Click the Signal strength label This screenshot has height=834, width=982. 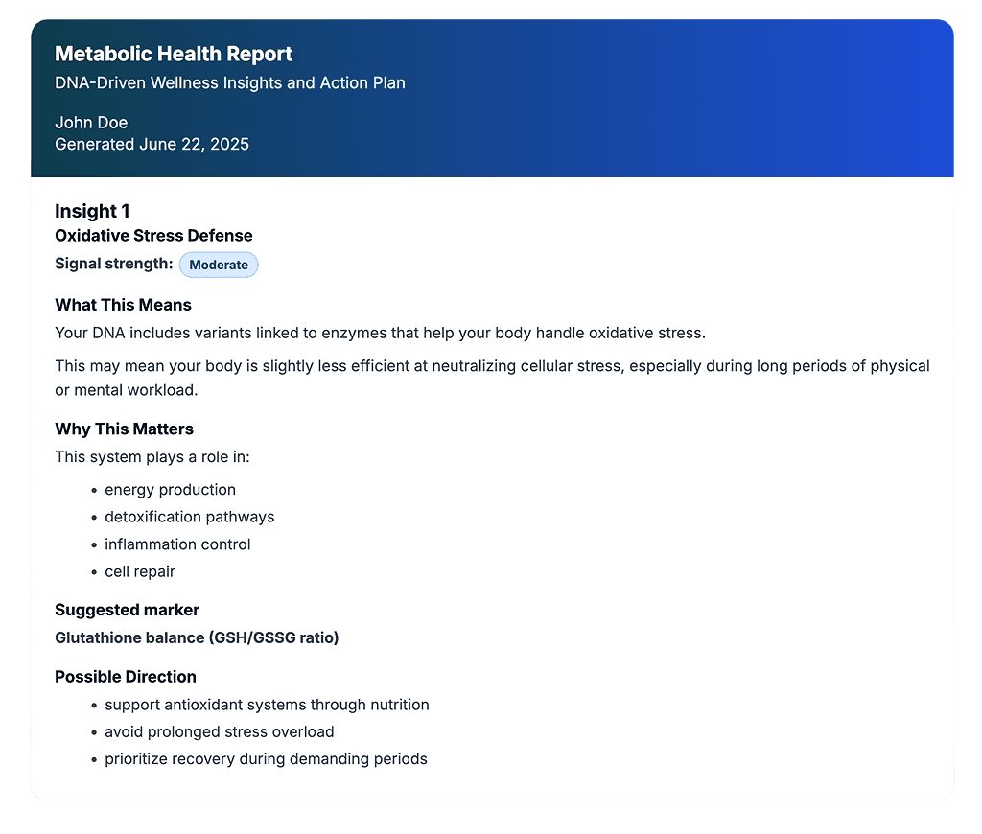click(113, 264)
